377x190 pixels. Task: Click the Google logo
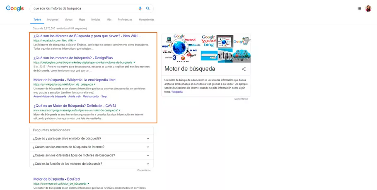[x=15, y=8]
